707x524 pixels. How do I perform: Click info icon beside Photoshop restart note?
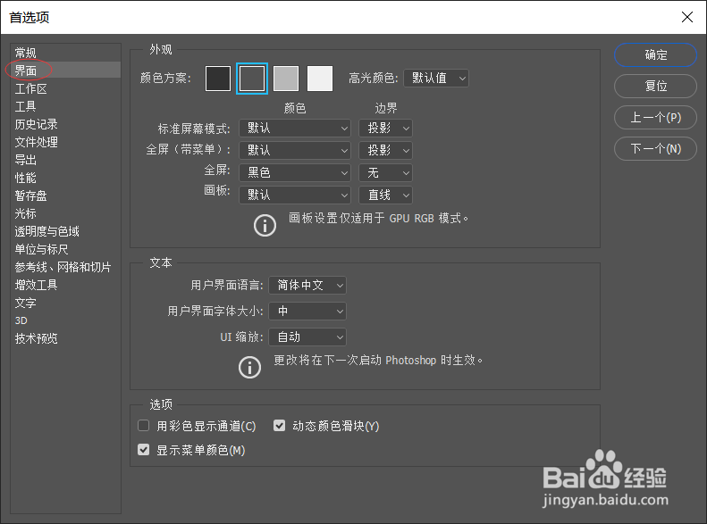click(249, 368)
